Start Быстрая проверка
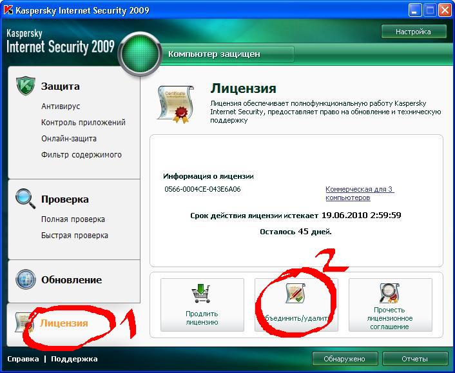Screen dimensions: 455x373 75,236
